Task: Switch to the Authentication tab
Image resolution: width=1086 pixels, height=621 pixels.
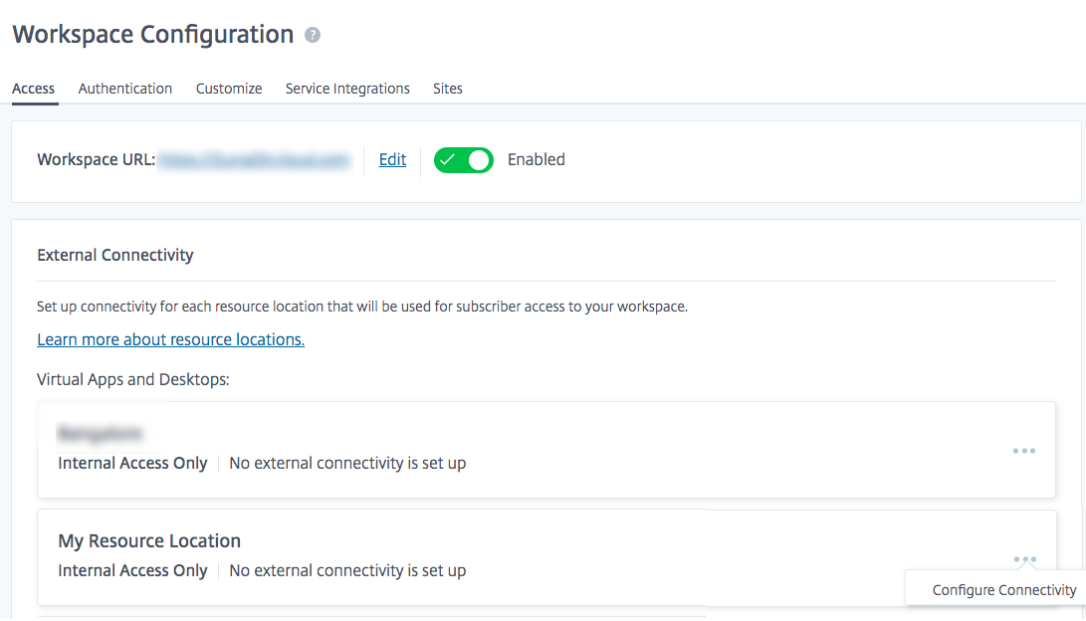Action: 125,89
